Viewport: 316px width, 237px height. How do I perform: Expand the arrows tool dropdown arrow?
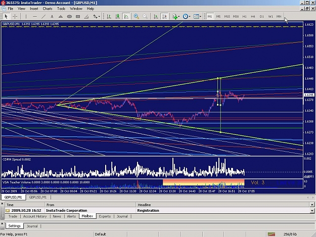[x=99, y=17]
